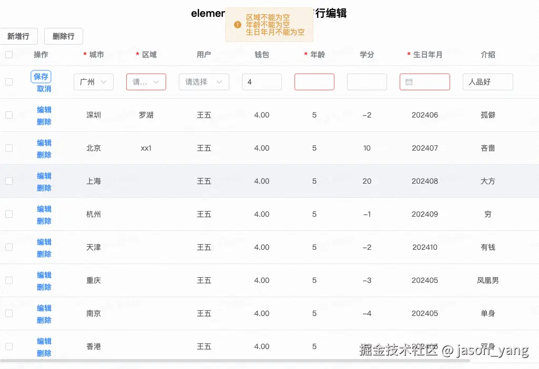Check the box for the 天津 row

click(9, 247)
